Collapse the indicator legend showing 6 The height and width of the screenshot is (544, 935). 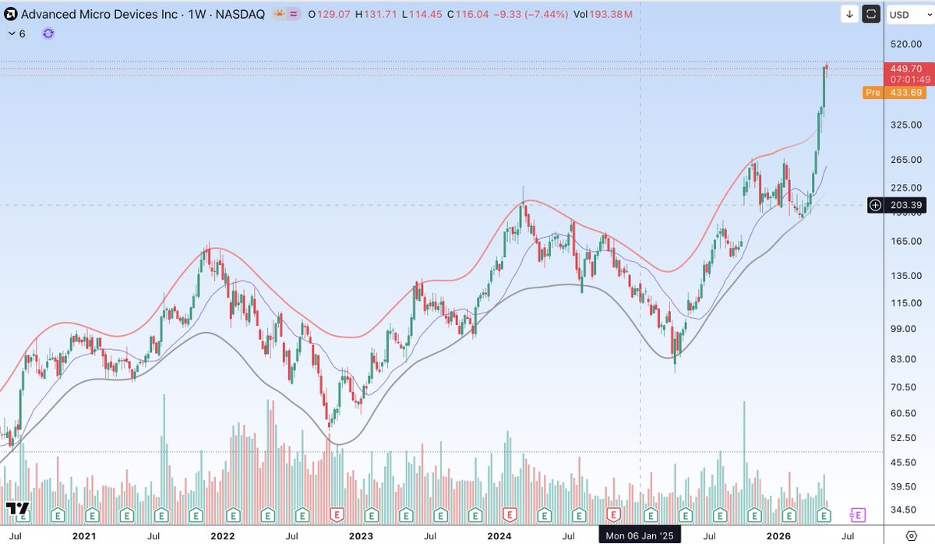point(16,34)
